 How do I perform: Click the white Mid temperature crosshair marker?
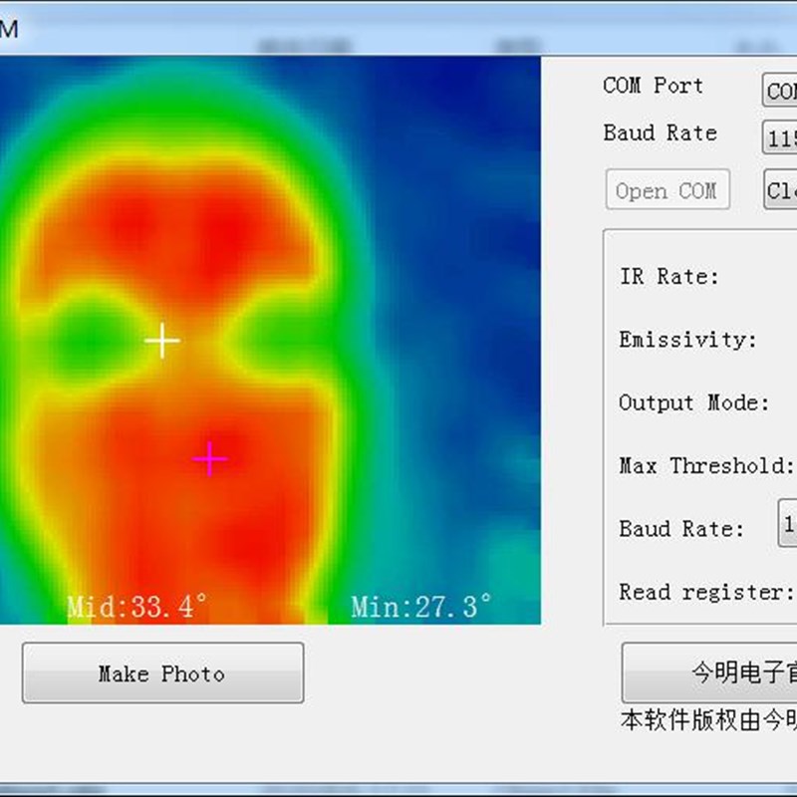coord(162,340)
